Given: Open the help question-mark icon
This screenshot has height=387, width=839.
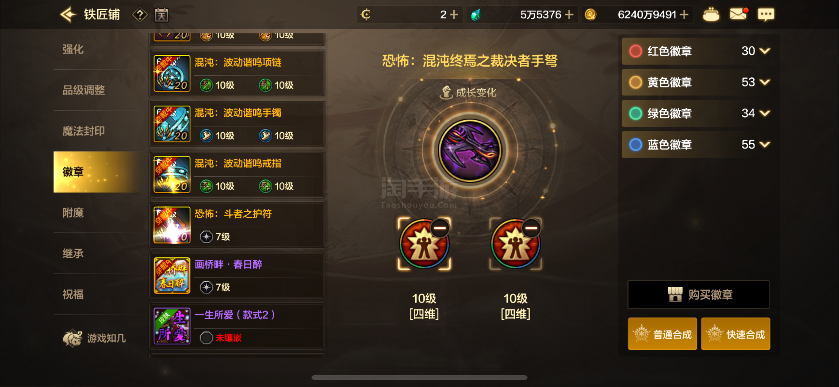Looking at the screenshot, I should click(x=140, y=15).
